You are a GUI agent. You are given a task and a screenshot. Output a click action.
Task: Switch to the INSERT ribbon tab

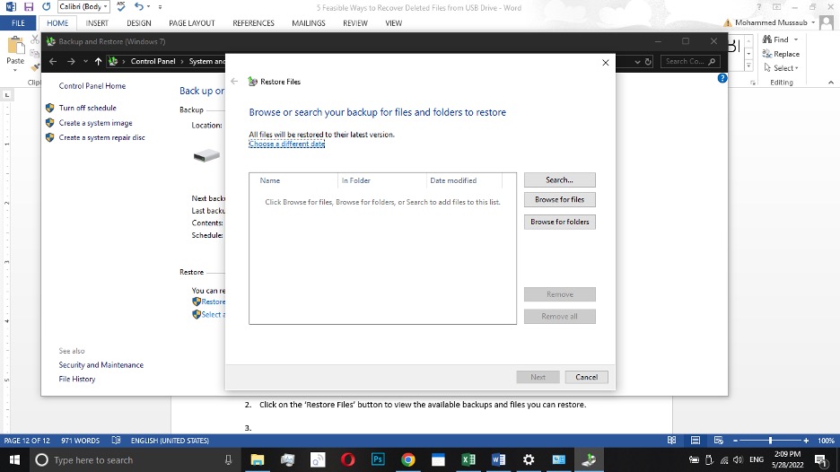97,23
